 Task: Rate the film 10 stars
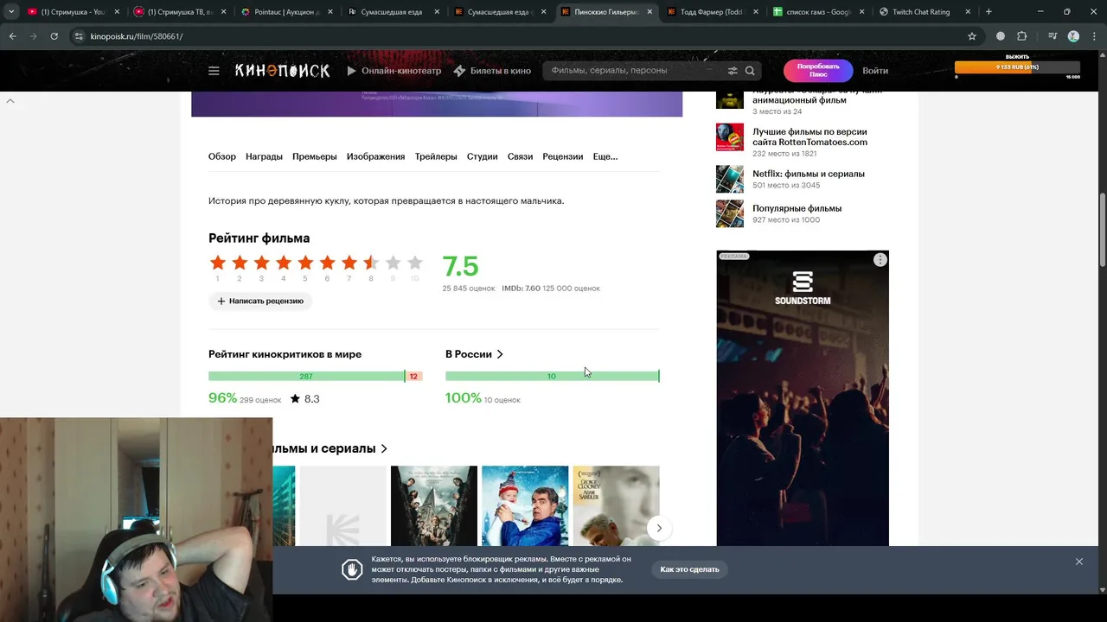[x=415, y=263]
